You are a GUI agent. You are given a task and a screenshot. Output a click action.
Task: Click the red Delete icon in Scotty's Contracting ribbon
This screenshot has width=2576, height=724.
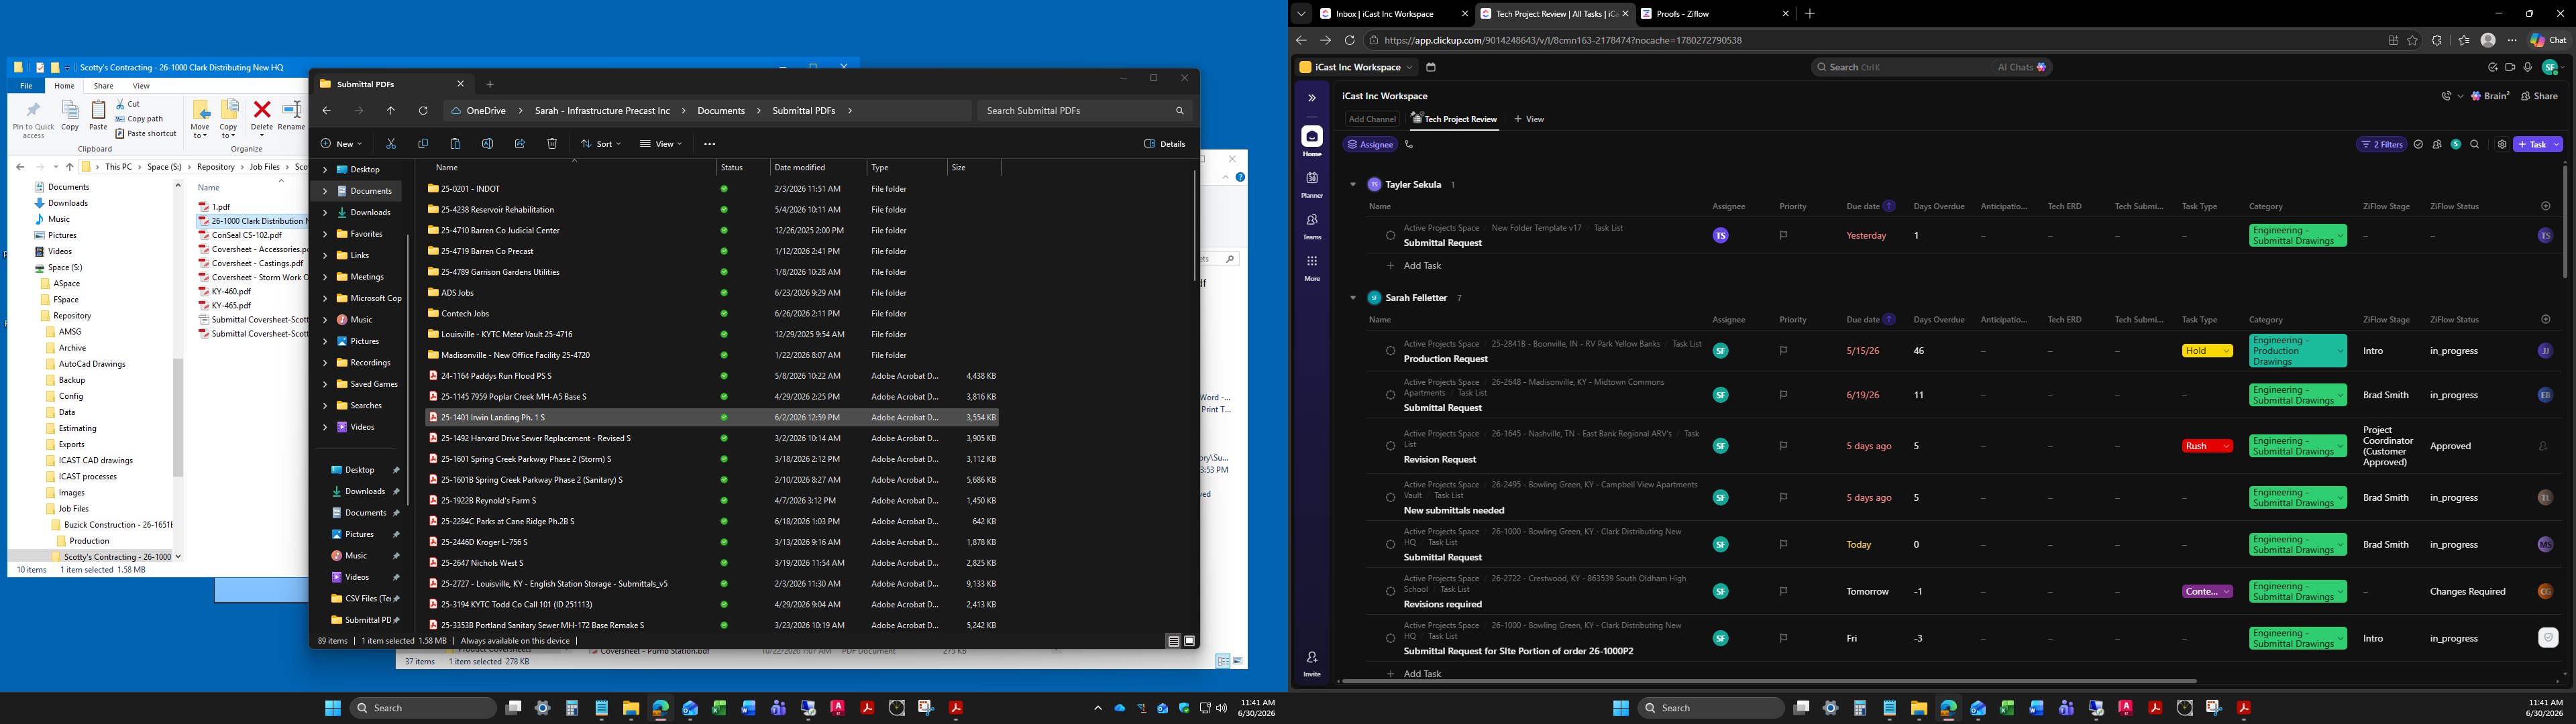point(262,115)
